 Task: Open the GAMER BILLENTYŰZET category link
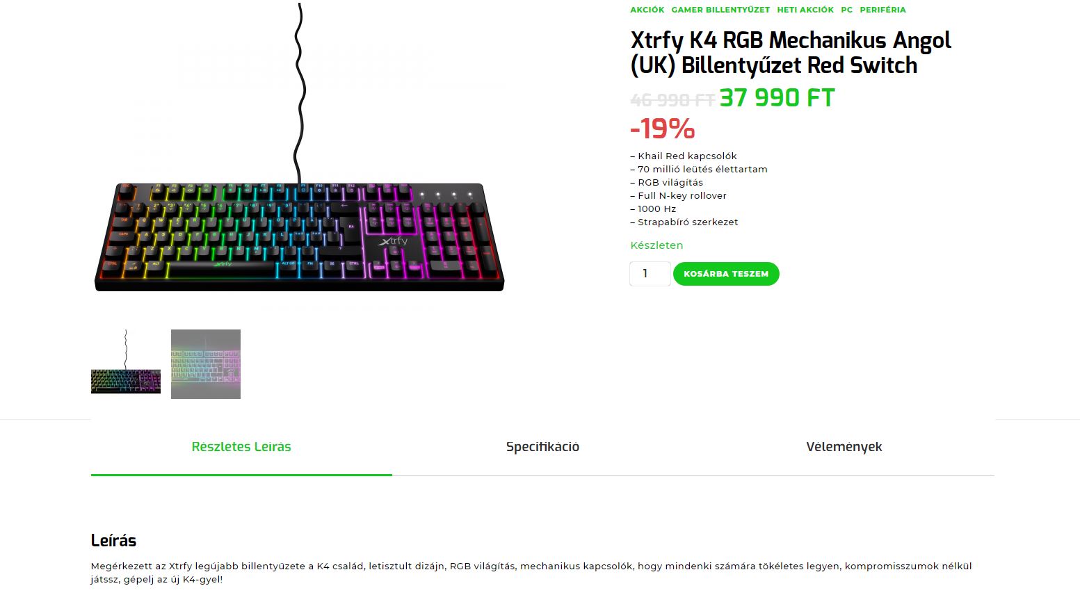pos(720,10)
